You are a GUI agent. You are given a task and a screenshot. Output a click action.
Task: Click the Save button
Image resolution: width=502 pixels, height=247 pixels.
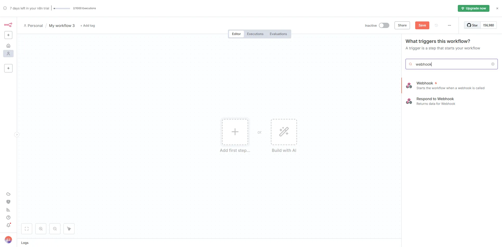coord(422,25)
